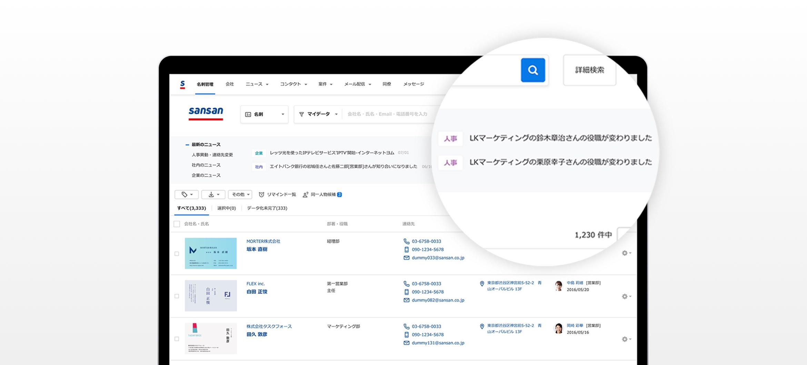The height and width of the screenshot is (365, 807).
Task: Click the search input for 会社名・氏名
Action: pos(387,114)
